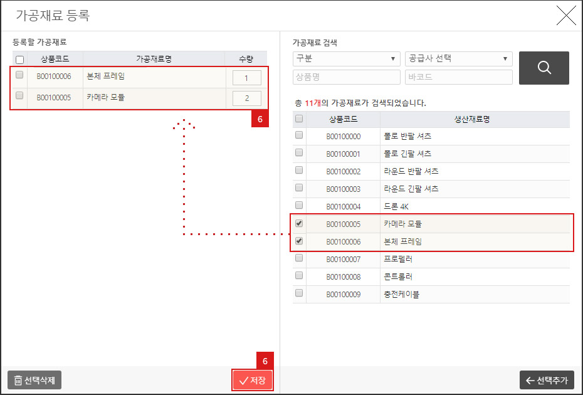Check the 폴로 반팔 셔츠 row

pos(299,136)
